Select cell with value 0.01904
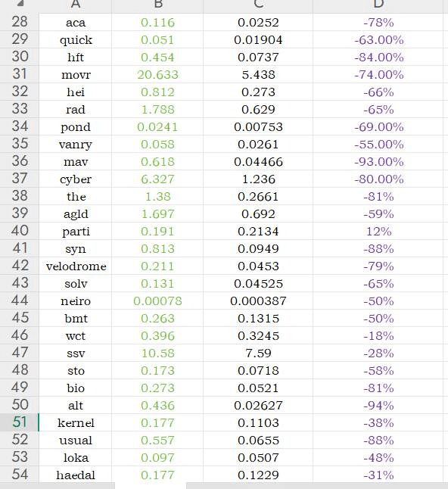 click(x=258, y=39)
